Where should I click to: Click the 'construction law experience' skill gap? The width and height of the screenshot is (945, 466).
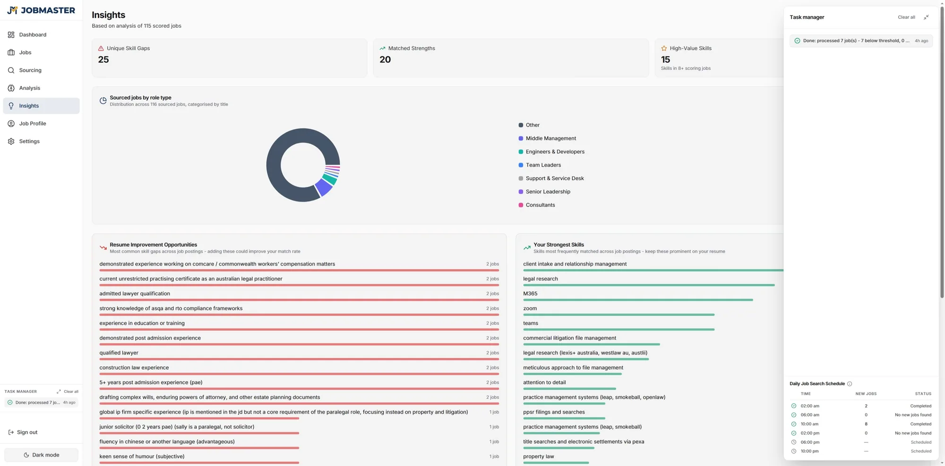pyautogui.click(x=299, y=370)
